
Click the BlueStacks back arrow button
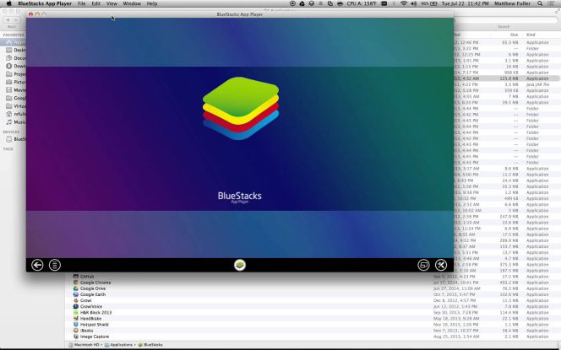pos(37,265)
